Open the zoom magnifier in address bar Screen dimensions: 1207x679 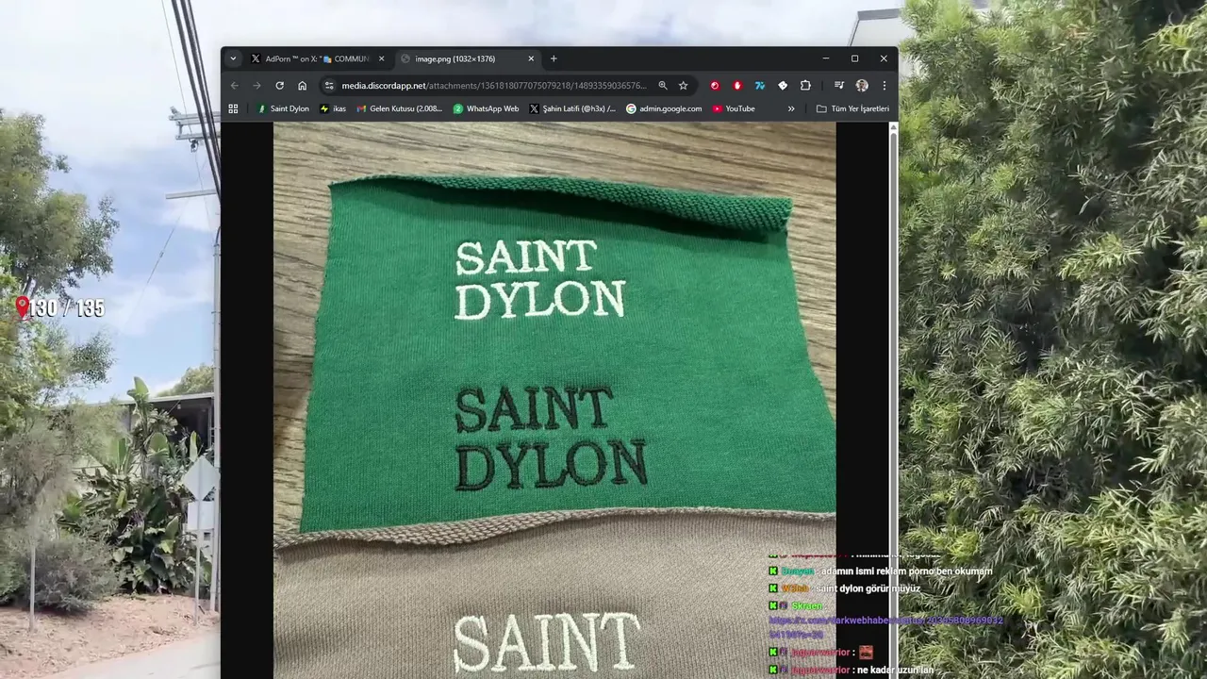point(662,85)
